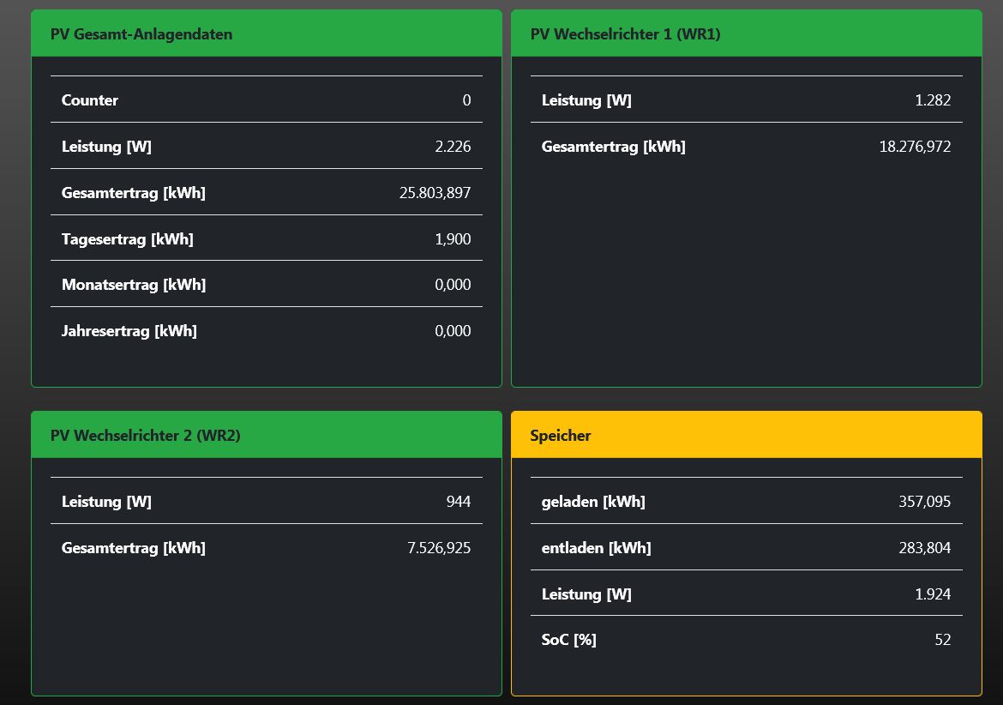Click the WR1 Leistung value 1.282
Viewport: 1003px width, 705px height.
pos(933,100)
